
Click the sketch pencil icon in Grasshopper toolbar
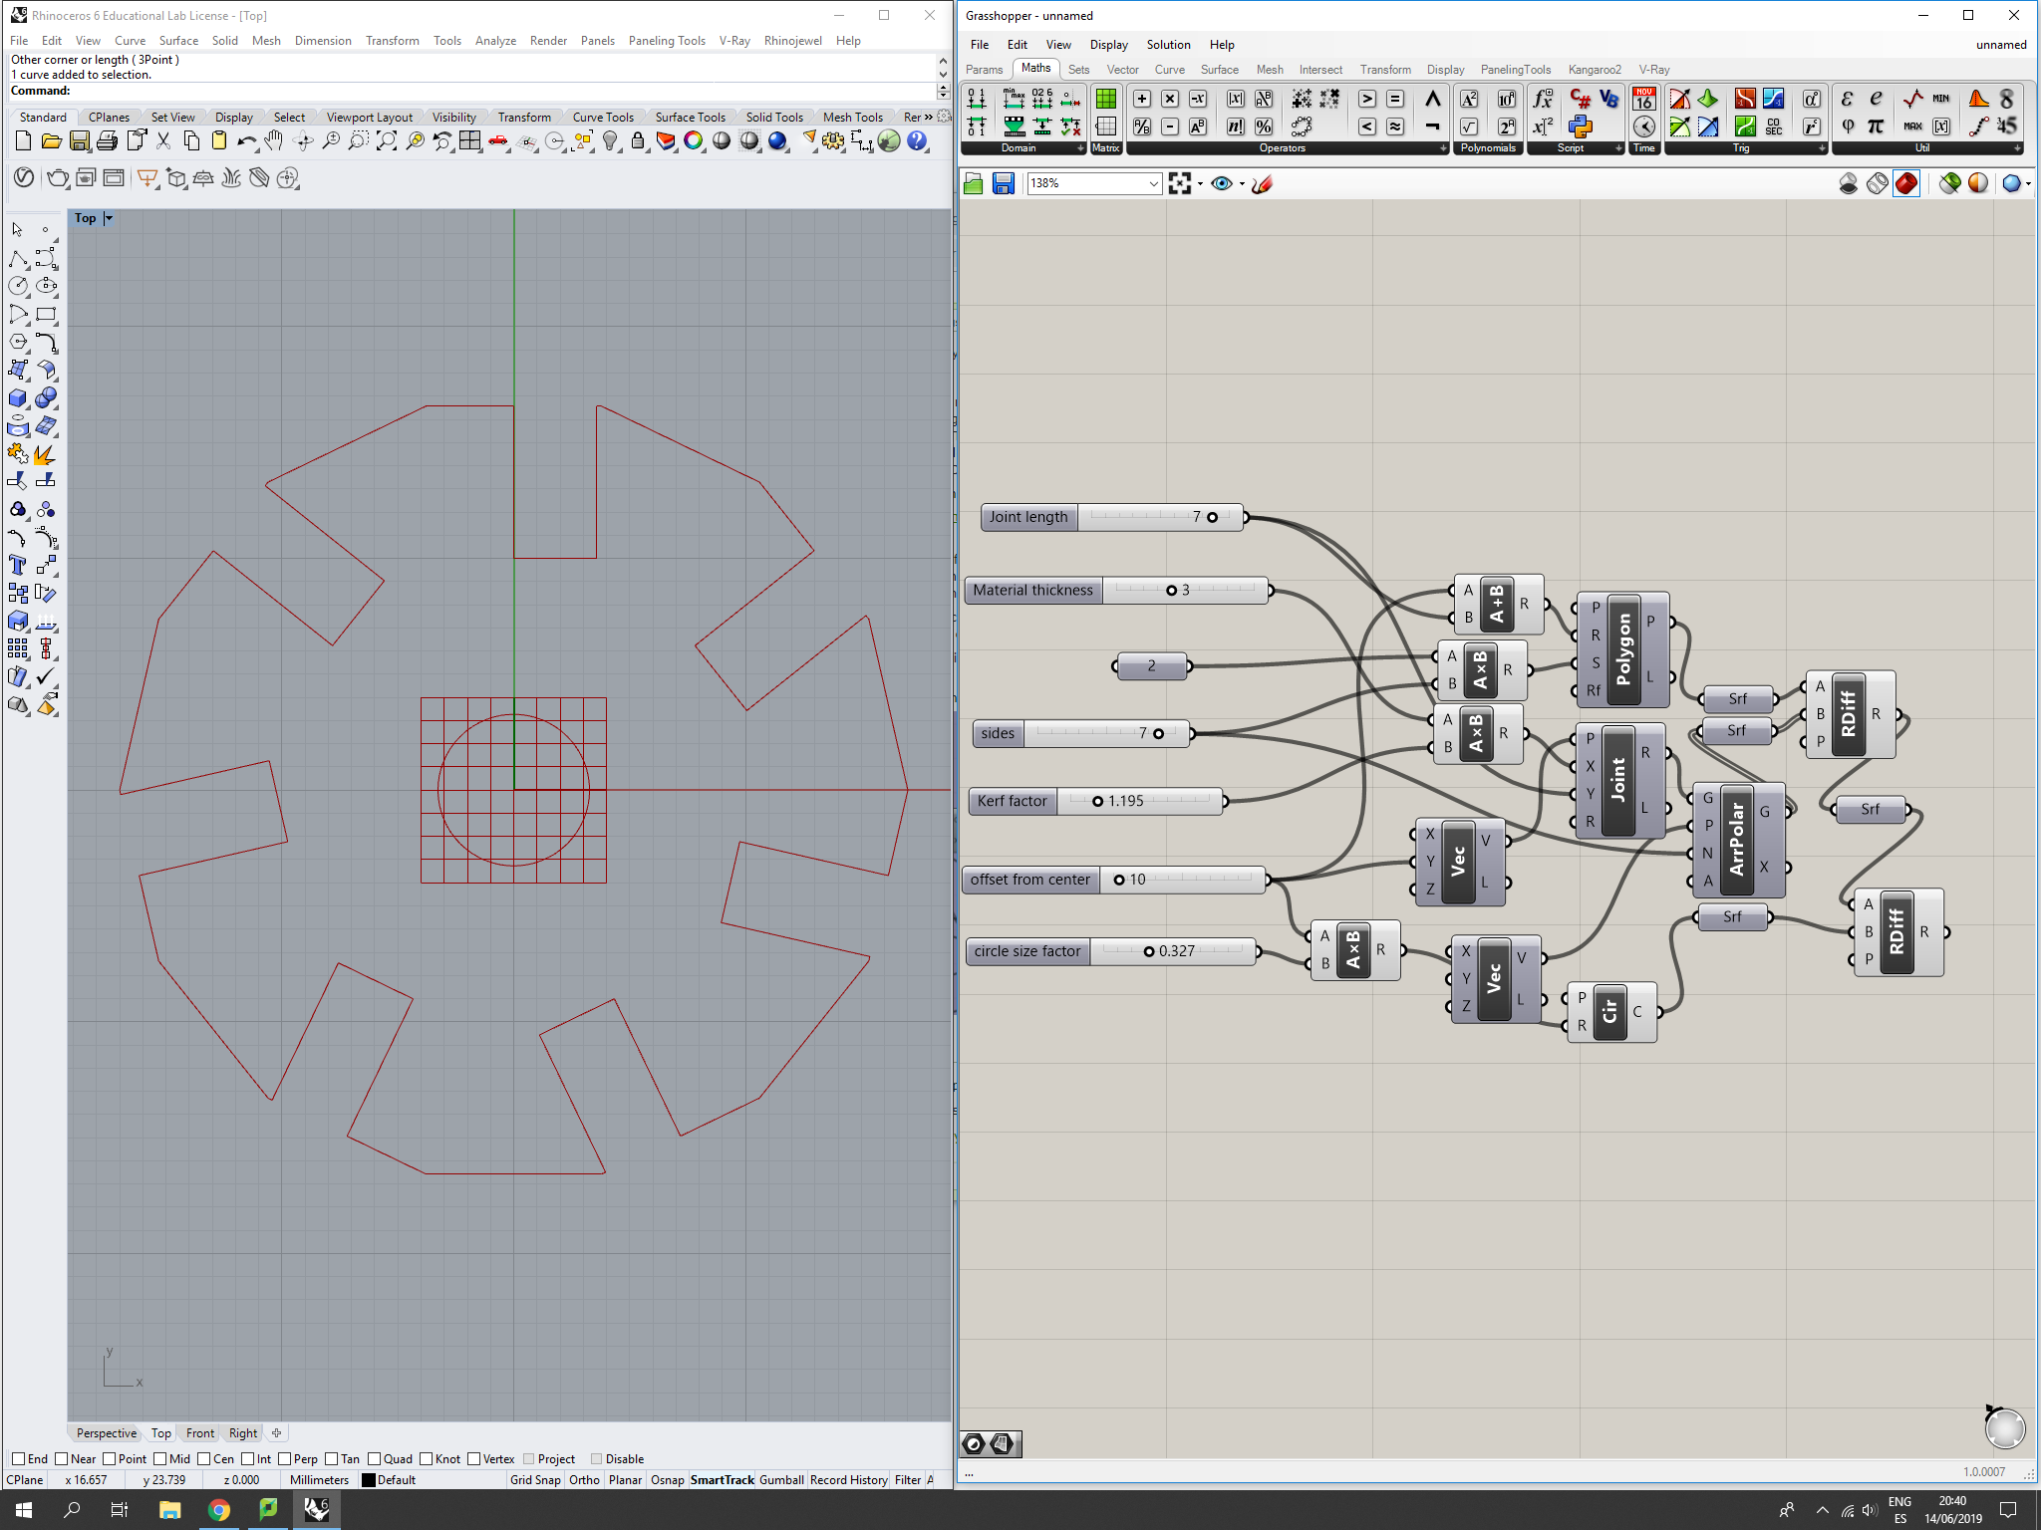click(x=1262, y=183)
